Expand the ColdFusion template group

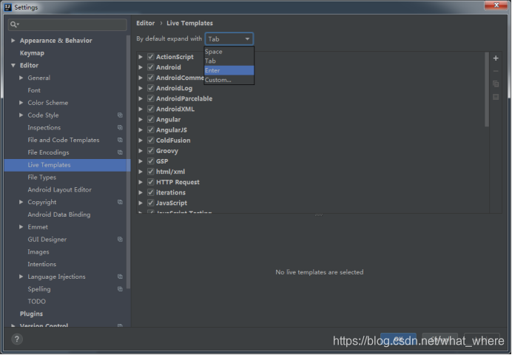(x=141, y=140)
